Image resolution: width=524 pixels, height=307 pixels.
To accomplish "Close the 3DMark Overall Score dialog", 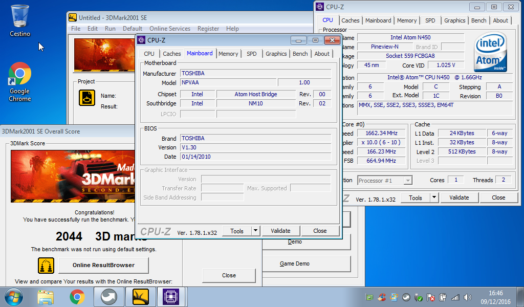I will [x=229, y=275].
